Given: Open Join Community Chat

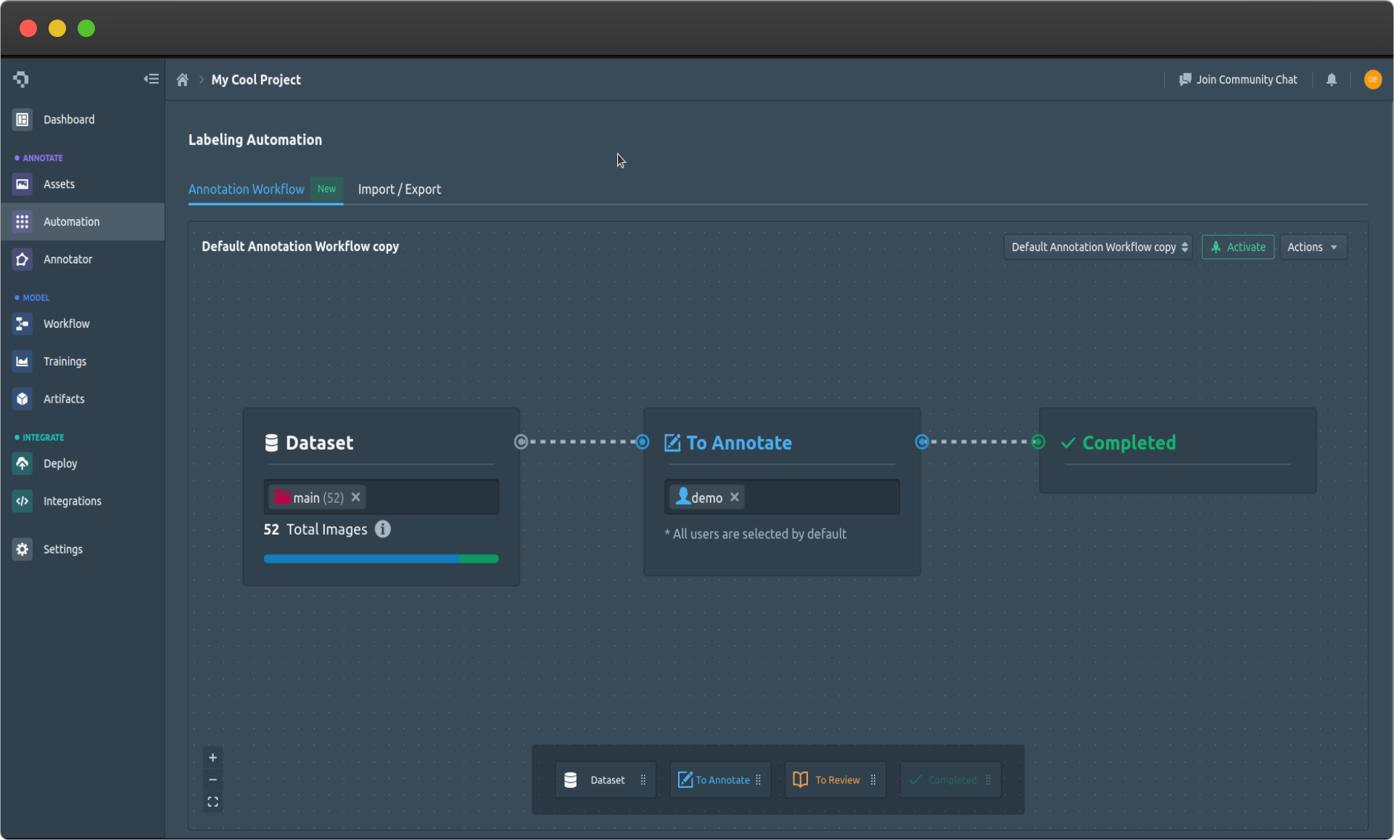Looking at the screenshot, I should point(1238,80).
